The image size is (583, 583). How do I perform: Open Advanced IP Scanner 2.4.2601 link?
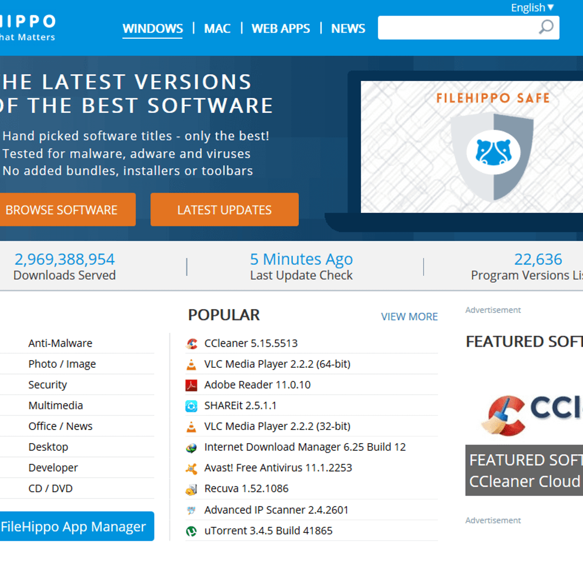click(x=276, y=510)
